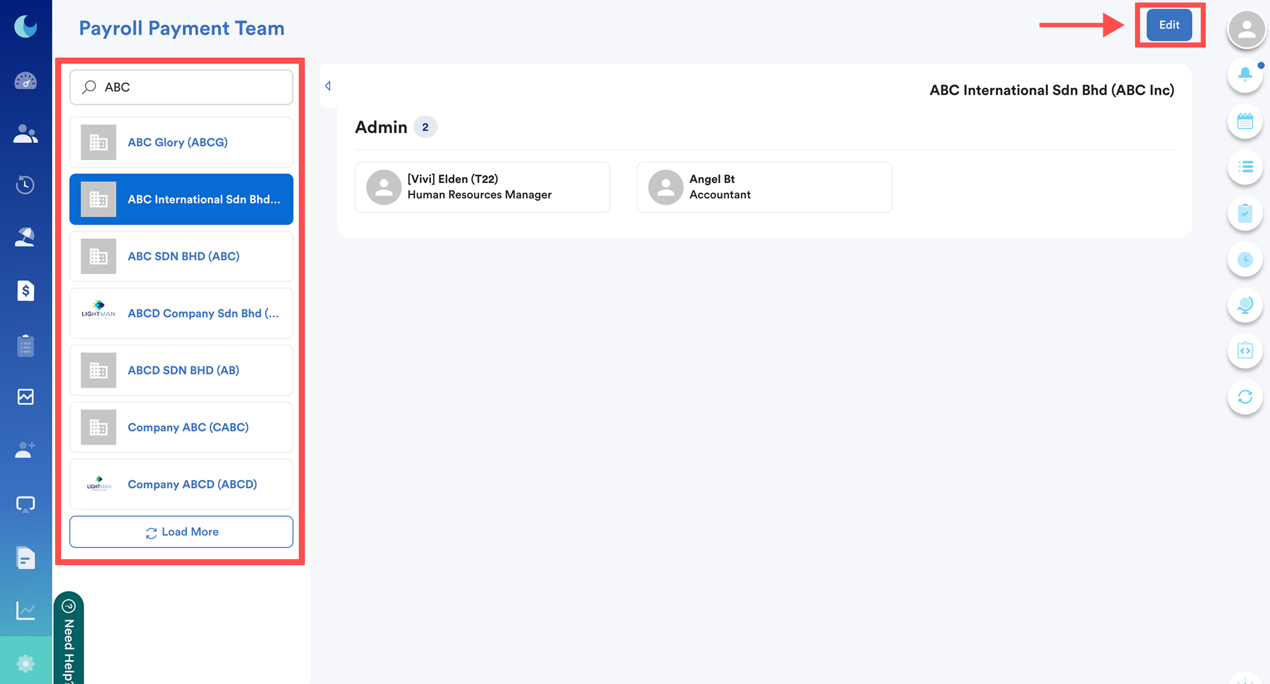Viewport: 1270px width, 684px height.
Task: Open the notifications bell icon
Action: click(1245, 75)
